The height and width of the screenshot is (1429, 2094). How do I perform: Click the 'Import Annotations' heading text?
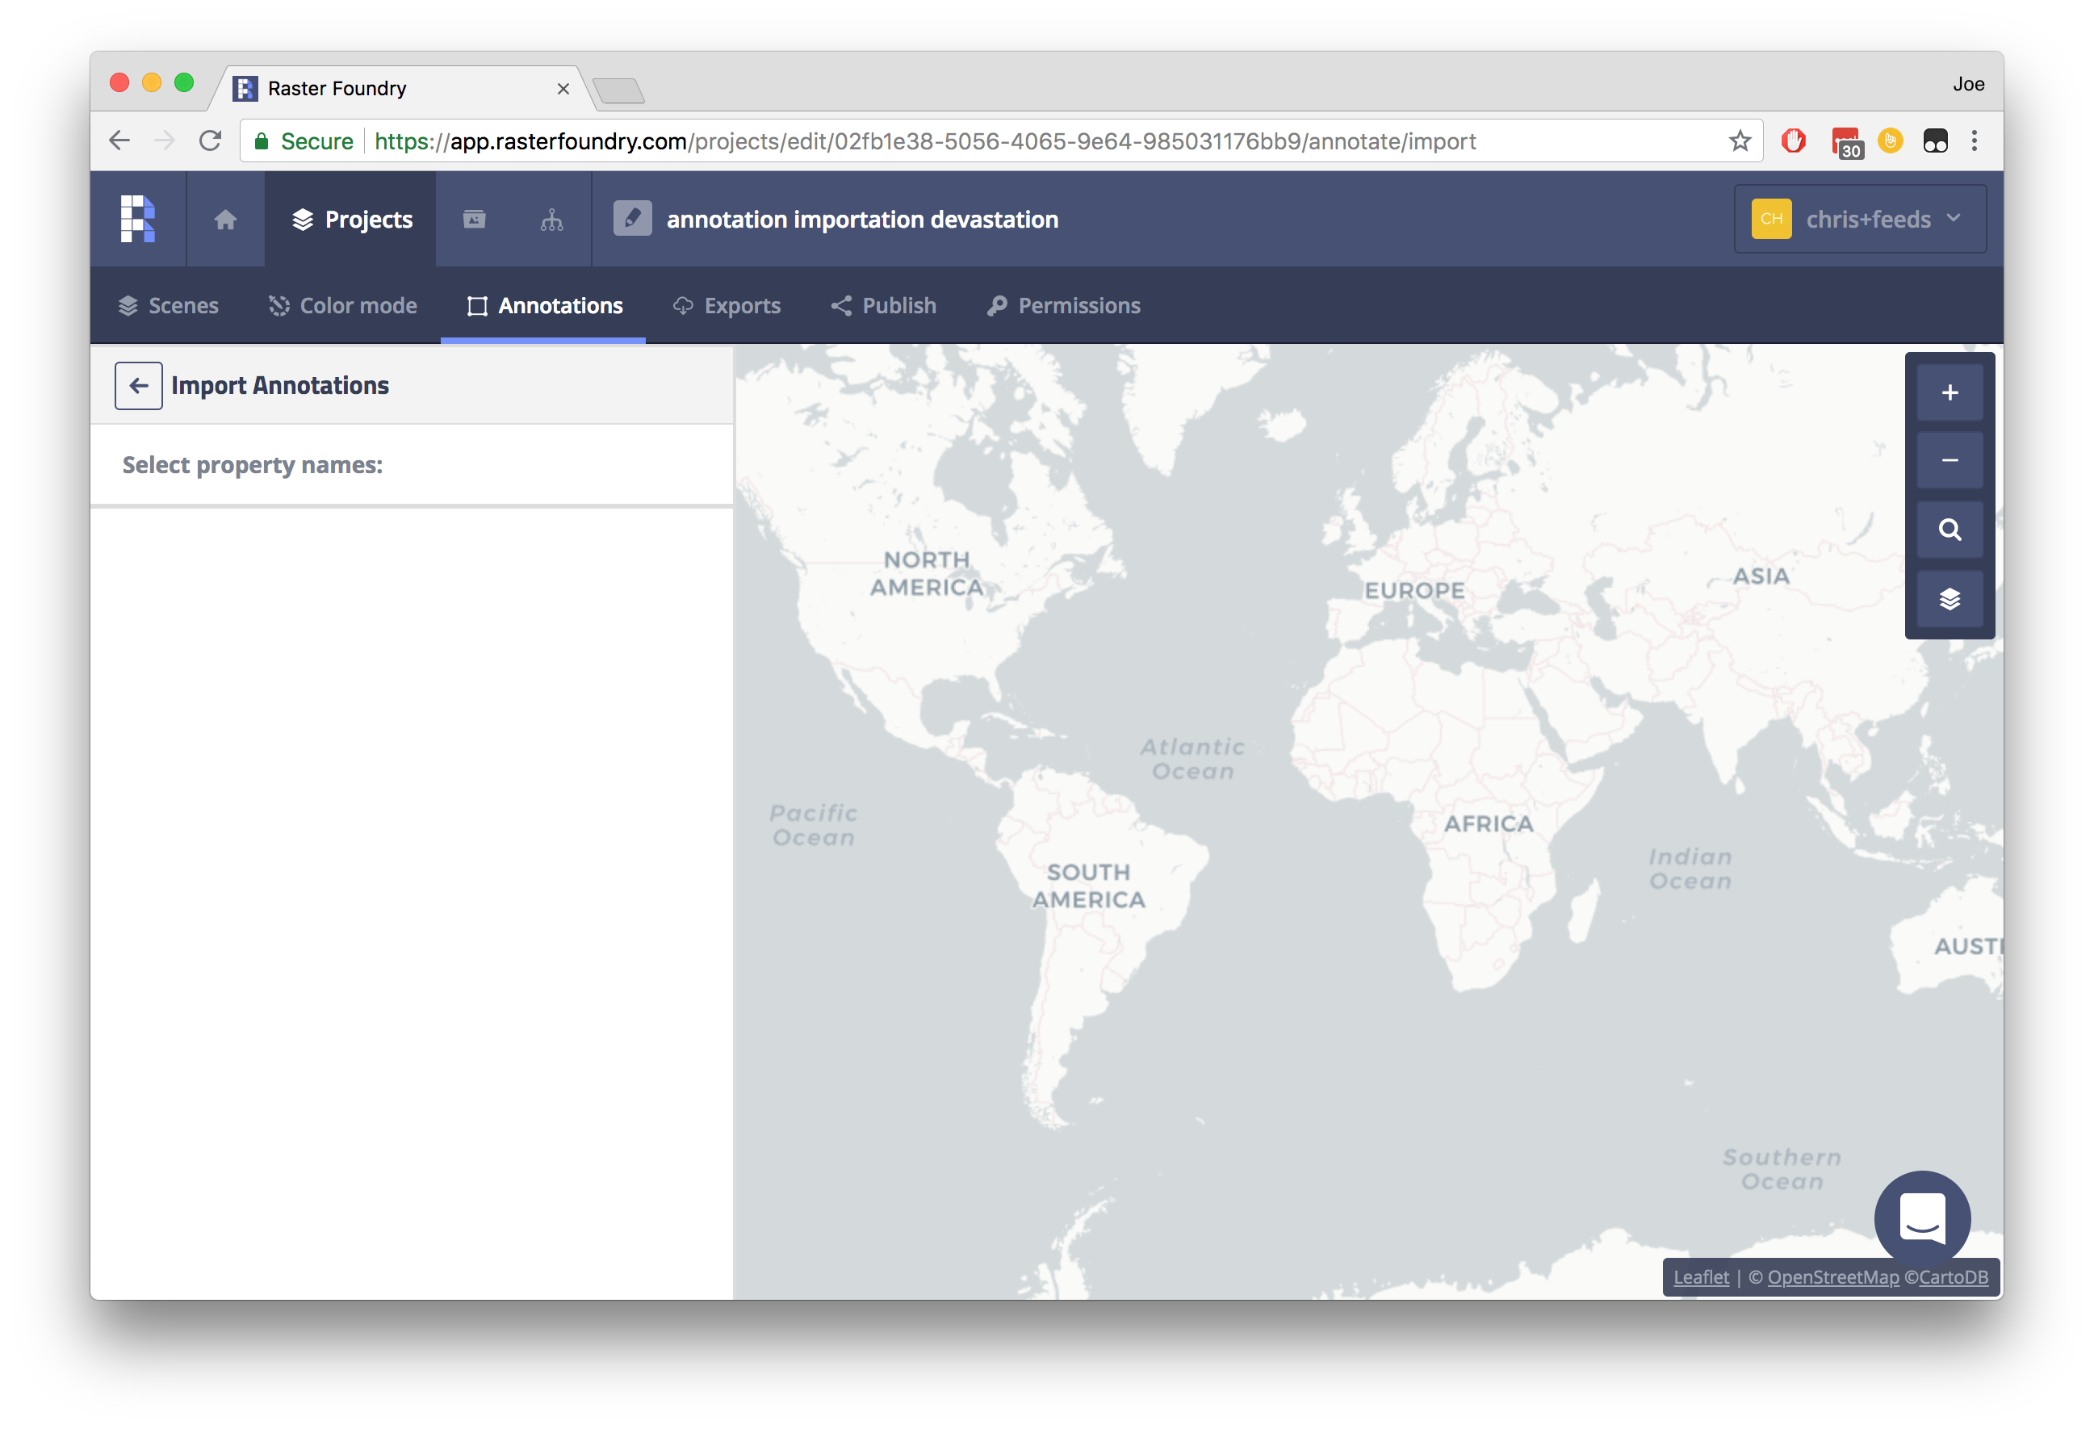click(280, 386)
